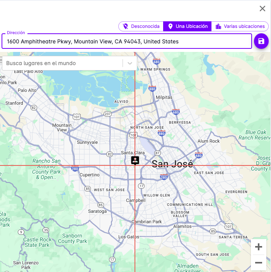Click the Highway 101 shield near Mountain View
The width and height of the screenshot is (271, 272).
click(77, 116)
